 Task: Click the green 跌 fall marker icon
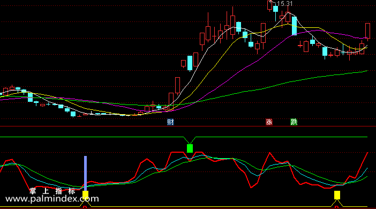click(294, 122)
